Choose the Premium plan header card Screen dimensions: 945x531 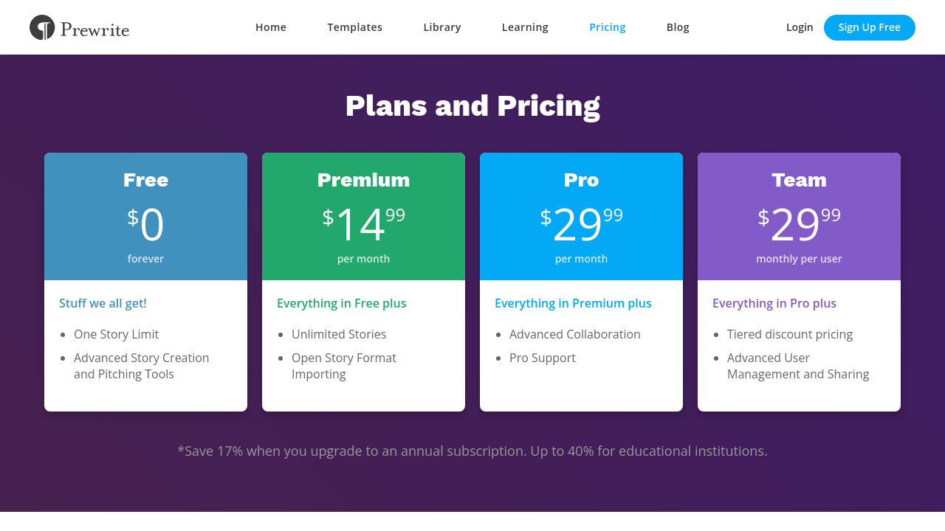[x=363, y=216]
